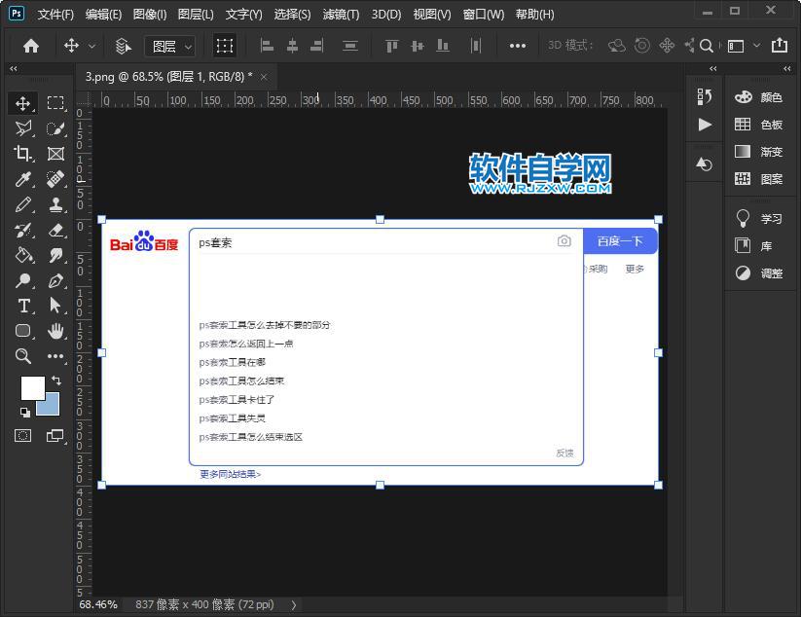Select the Pen tool
The width and height of the screenshot is (801, 617).
click(x=55, y=280)
